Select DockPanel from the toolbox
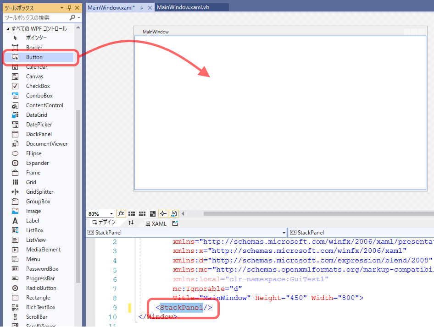This screenshot has width=434, height=327. [x=39, y=134]
